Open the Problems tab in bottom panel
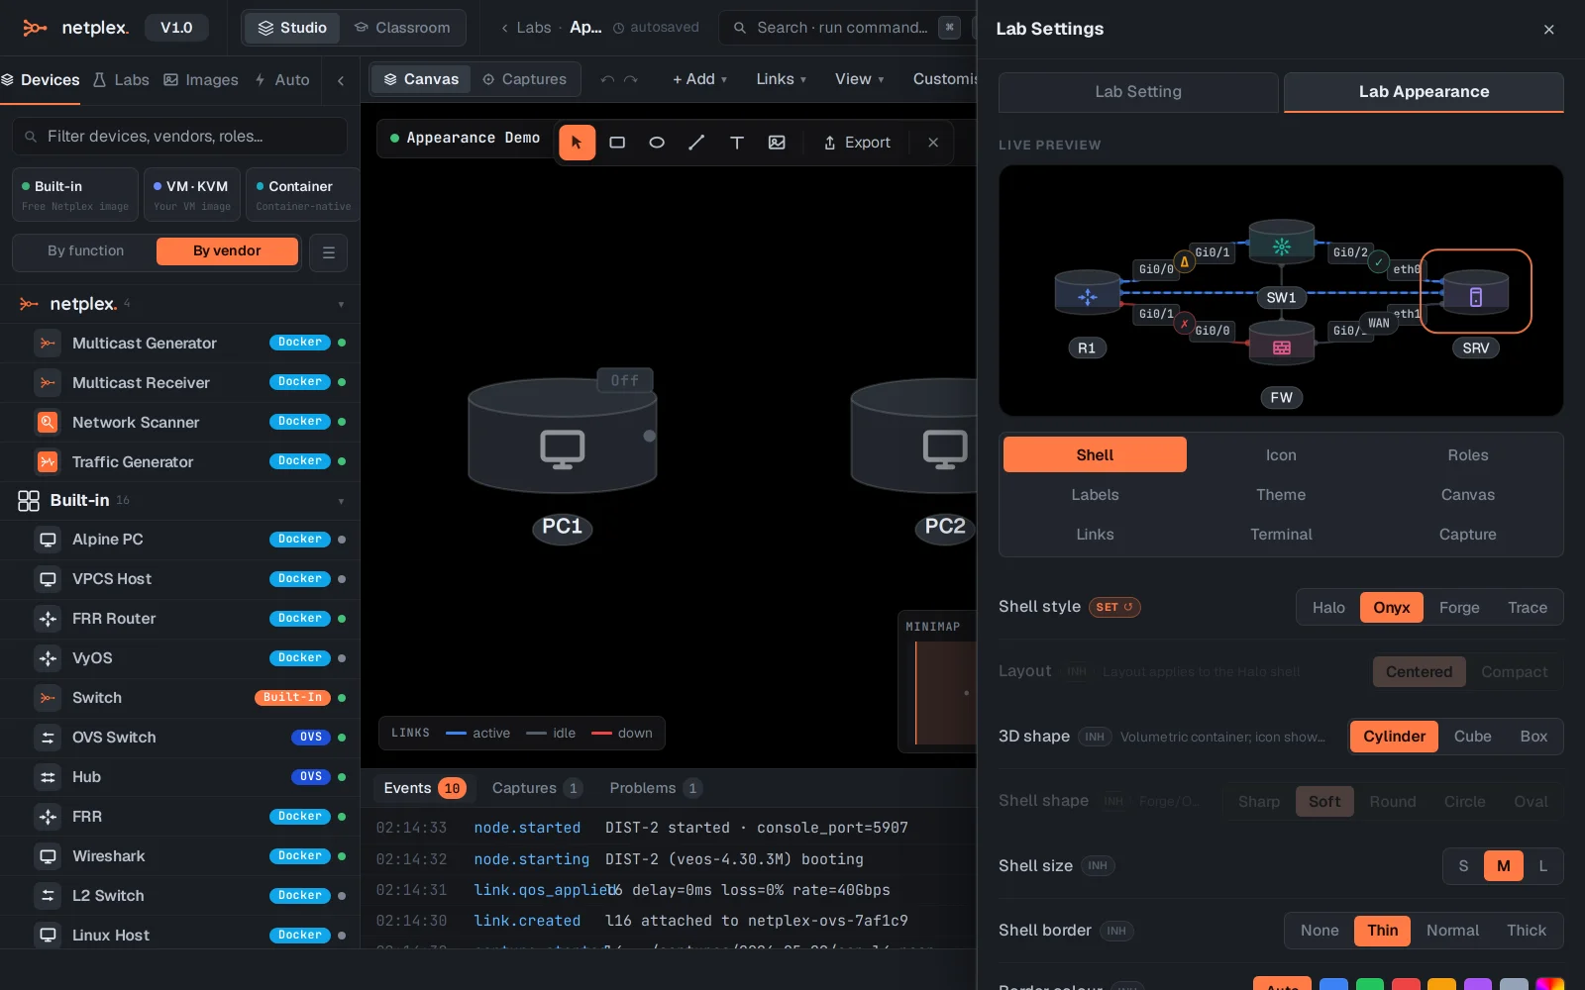The width and height of the screenshot is (1585, 990). [655, 788]
